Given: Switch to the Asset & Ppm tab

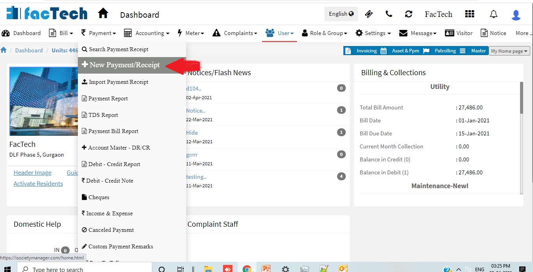Looking at the screenshot, I should (400, 51).
